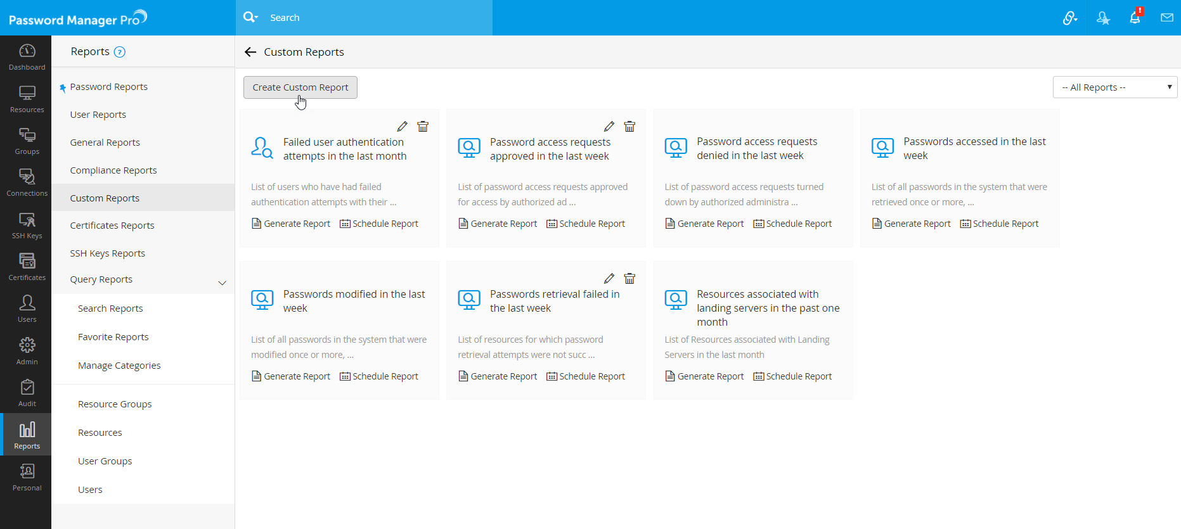Click the Reports help question mark icon
The width and height of the screenshot is (1181, 529).
(x=119, y=52)
